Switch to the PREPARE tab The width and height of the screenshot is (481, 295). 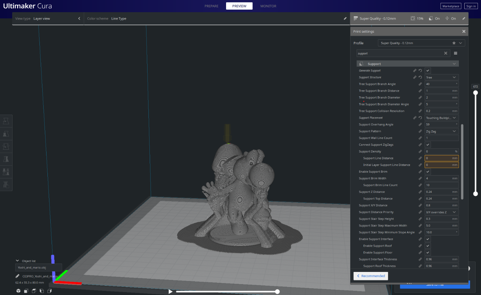pos(211,6)
